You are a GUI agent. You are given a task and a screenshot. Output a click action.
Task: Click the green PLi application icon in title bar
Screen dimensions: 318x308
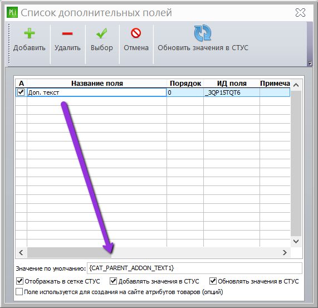click(x=12, y=12)
